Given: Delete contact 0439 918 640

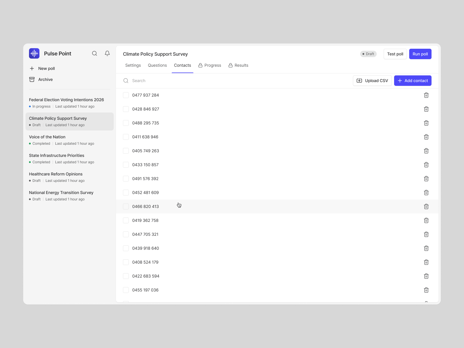Looking at the screenshot, I should pos(426,248).
